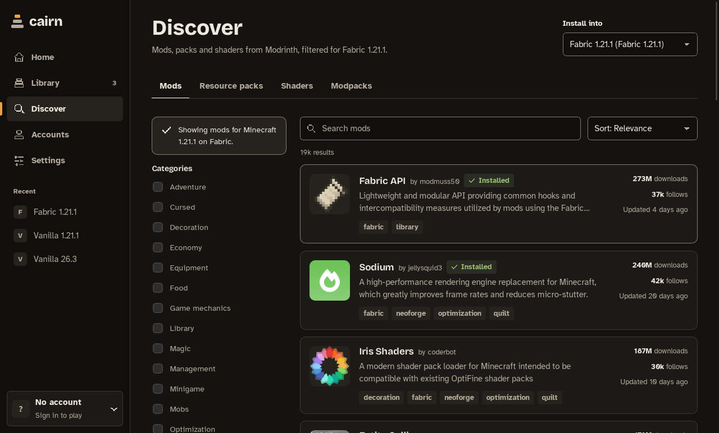This screenshot has width=719, height=433.
Task: Click the Iris Shaders mod icon
Action: [330, 366]
